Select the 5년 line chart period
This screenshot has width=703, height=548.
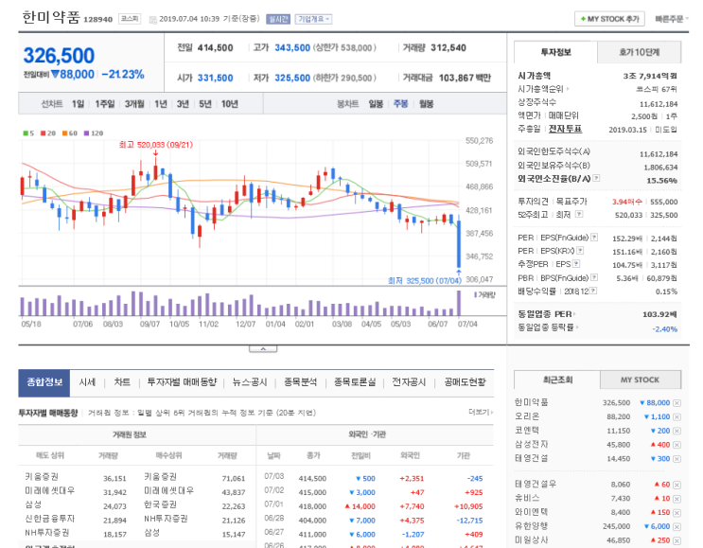pyautogui.click(x=205, y=104)
